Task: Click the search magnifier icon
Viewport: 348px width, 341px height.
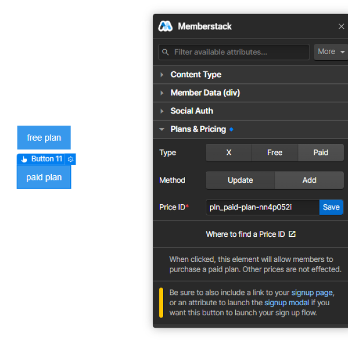Action: pyautogui.click(x=165, y=52)
